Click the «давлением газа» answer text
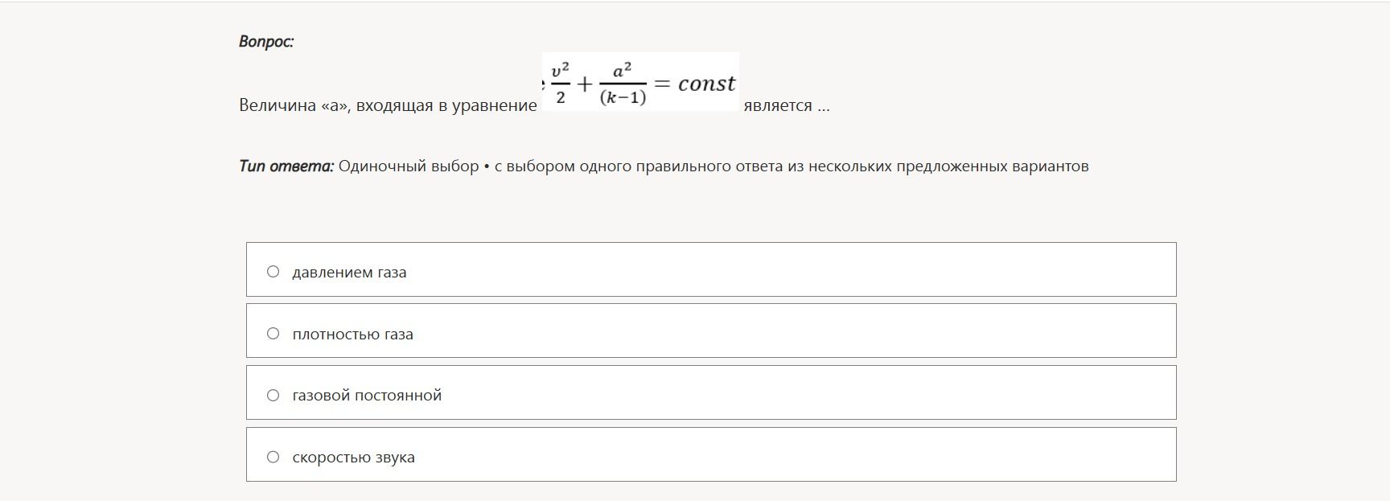This screenshot has height=501, width=1390. click(349, 273)
